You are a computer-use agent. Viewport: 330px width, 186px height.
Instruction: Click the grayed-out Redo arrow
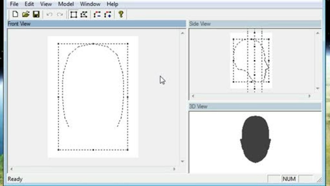60,14
